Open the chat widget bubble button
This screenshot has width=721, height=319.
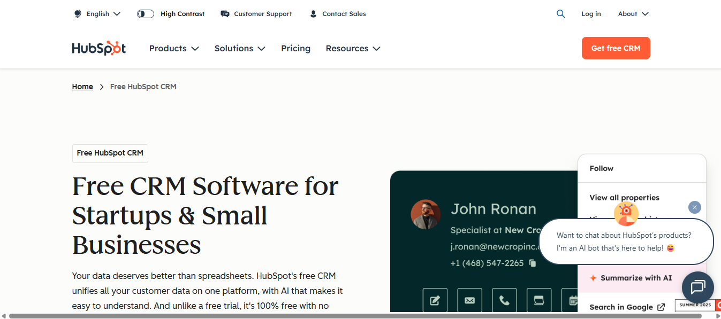tap(698, 287)
